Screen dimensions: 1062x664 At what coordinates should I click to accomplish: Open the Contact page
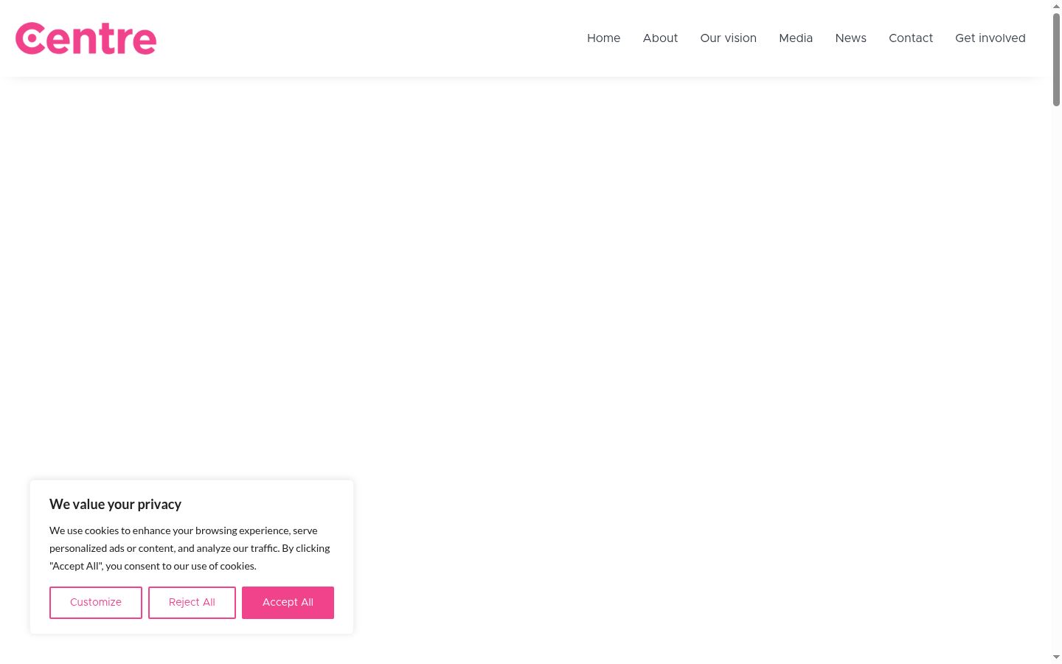point(910,38)
